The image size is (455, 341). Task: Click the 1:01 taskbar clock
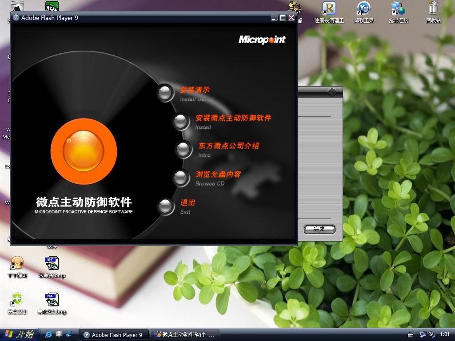444,335
